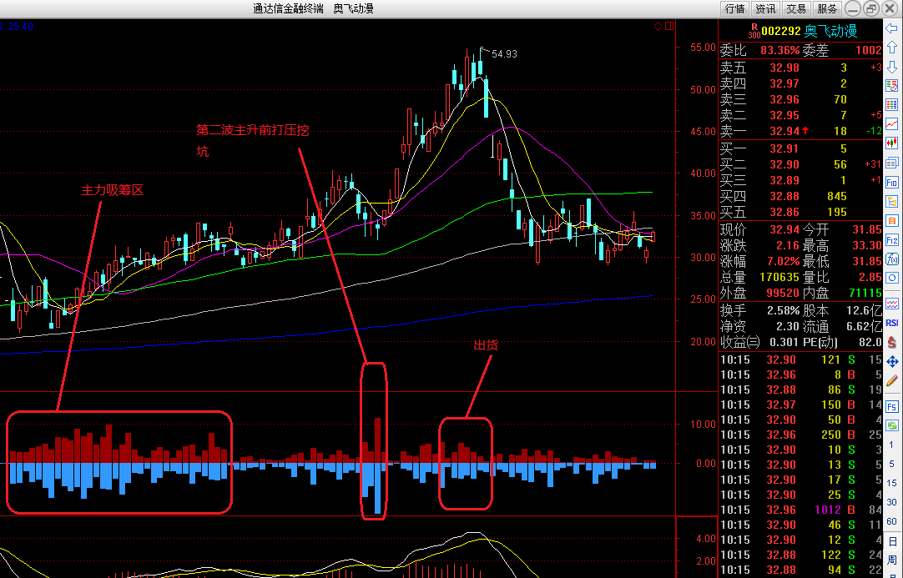Switch to 1-minute period

tap(891, 445)
